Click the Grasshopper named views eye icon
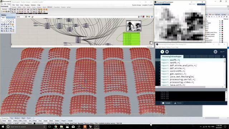 [x=29, y=17]
